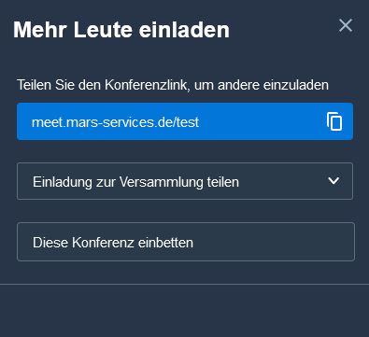The image size is (369, 337).
Task: Click the Teilen Sie den Konferenzlink label
Action: pyautogui.click(x=173, y=85)
